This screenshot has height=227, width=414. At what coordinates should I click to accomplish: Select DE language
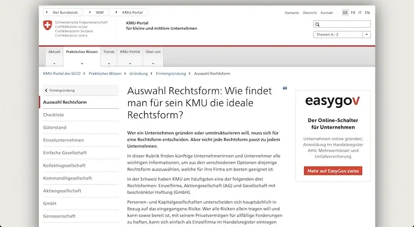pos(345,13)
